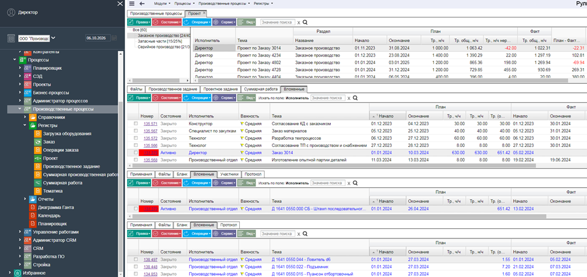Tick the checkbox for Заказ 3014 row
587x277 pixels.
tap(136, 152)
